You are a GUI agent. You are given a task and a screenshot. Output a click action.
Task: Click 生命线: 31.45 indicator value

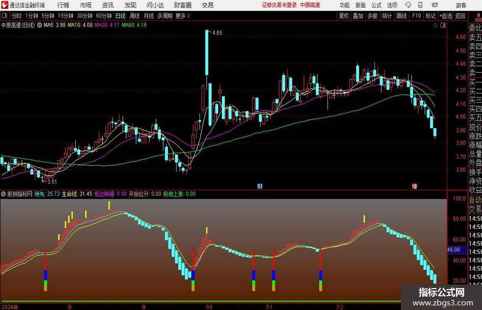point(77,194)
